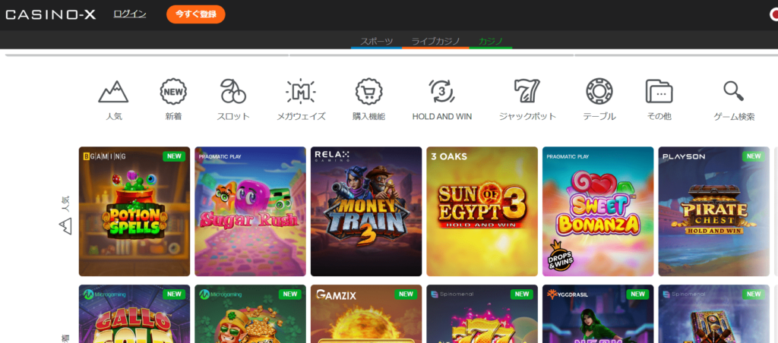The image size is (778, 343).
Task: Click the NEW badge on Pirate Chest
Action: (x=753, y=156)
